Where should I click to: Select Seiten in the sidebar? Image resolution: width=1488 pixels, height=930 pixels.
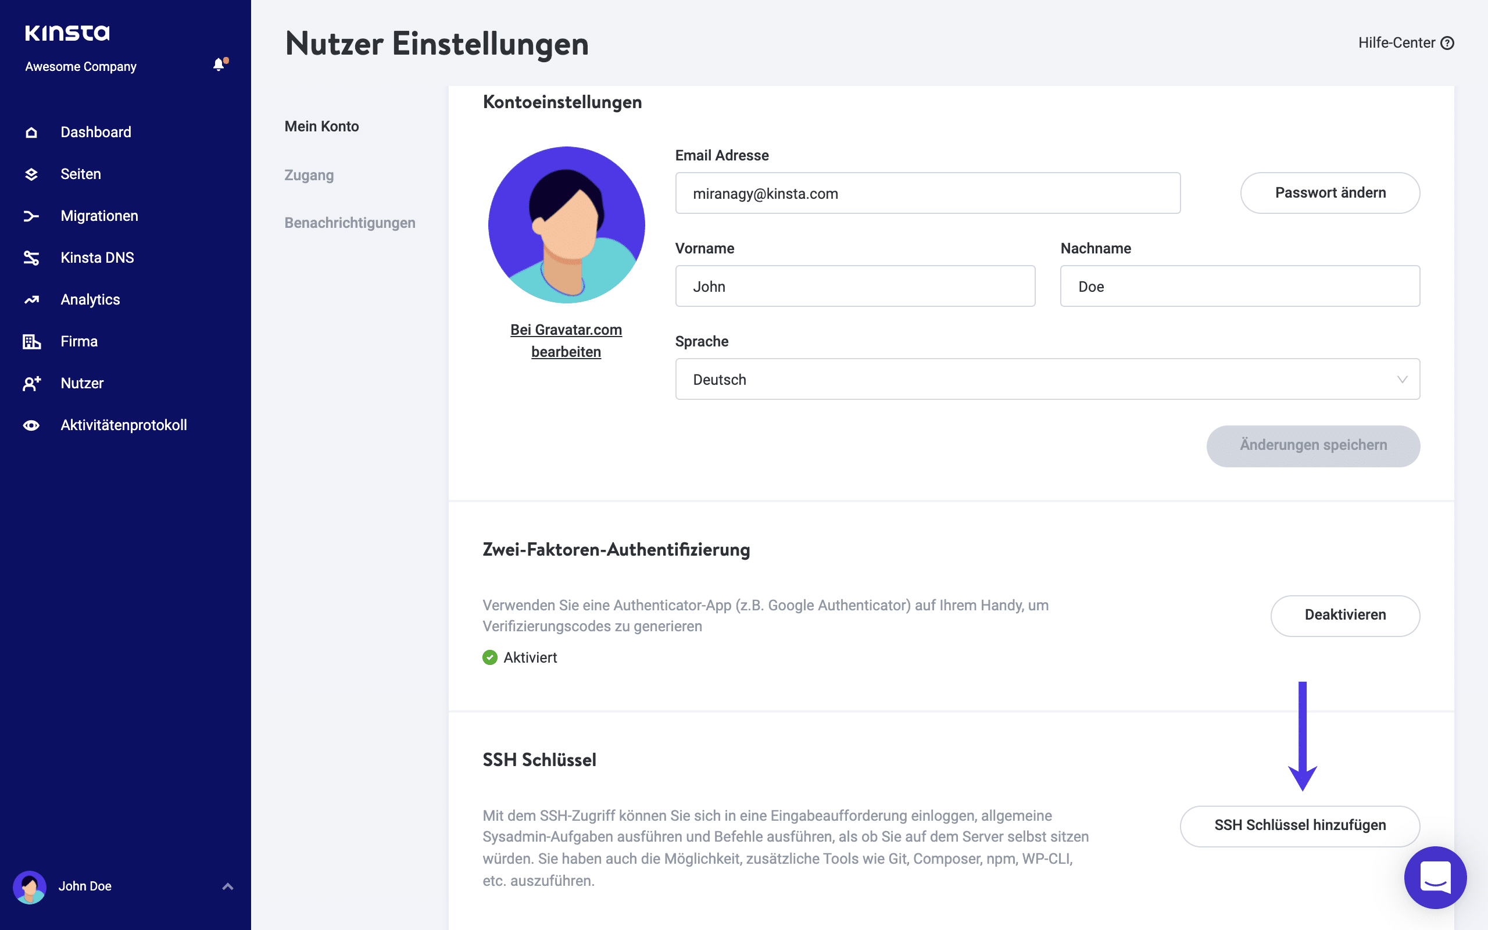point(81,174)
